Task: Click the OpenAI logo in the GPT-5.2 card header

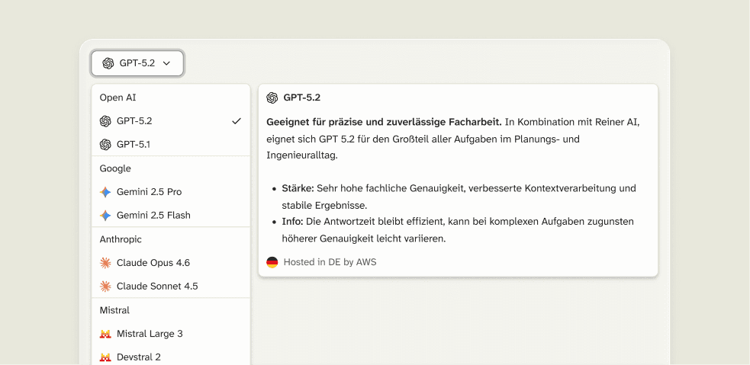Action: point(272,98)
